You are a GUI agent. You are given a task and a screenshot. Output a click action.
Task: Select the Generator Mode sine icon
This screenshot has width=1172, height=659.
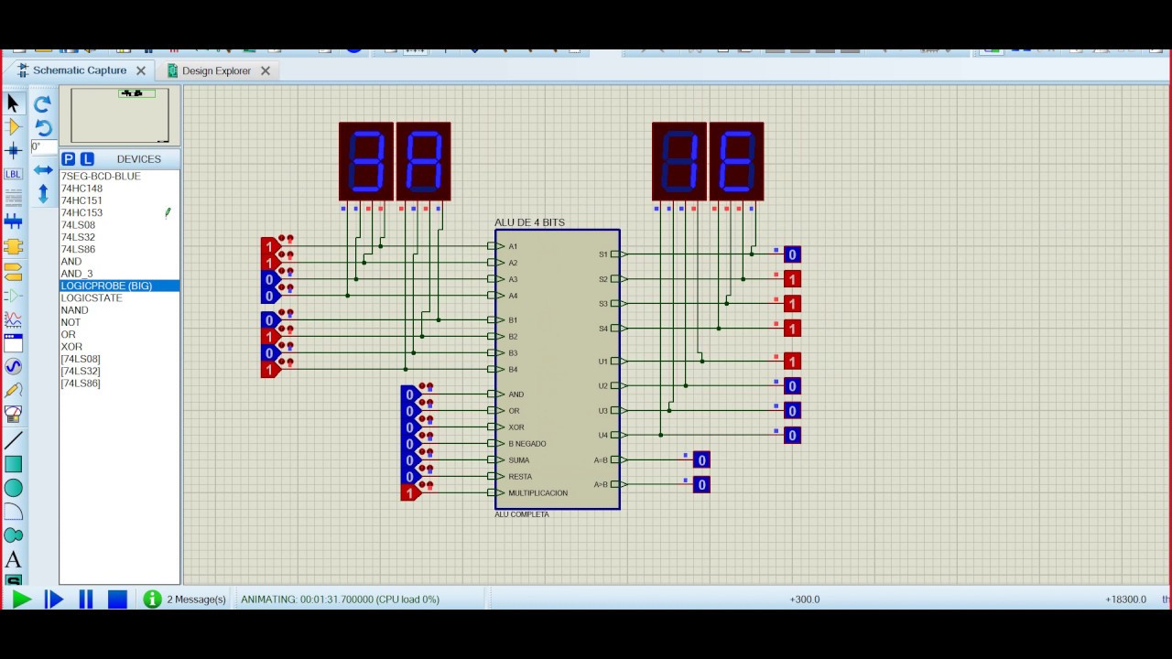[13, 366]
